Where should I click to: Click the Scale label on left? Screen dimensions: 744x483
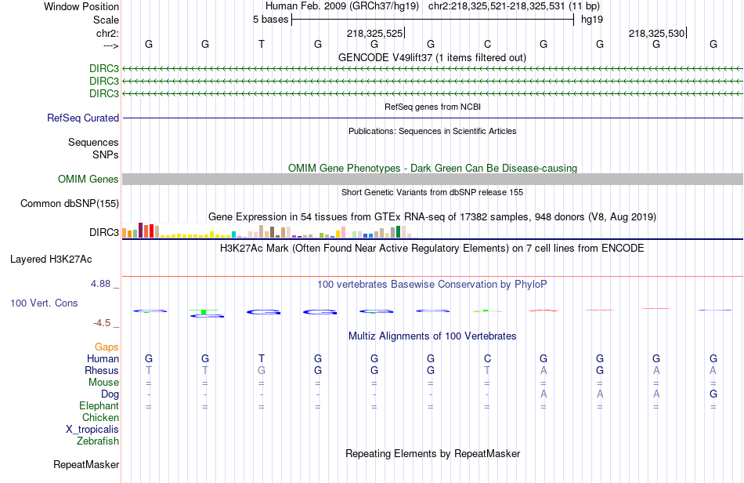click(x=106, y=20)
